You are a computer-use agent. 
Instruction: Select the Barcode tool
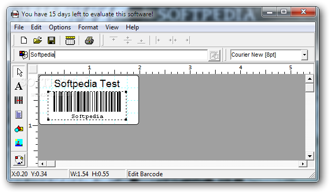(19, 100)
